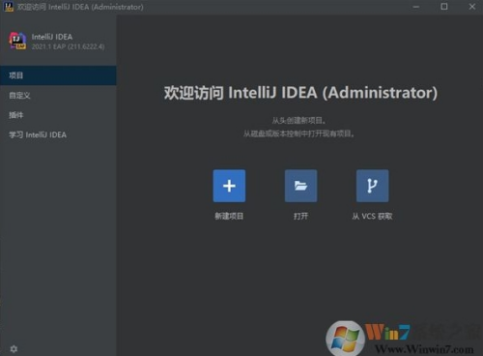This screenshot has height=356, width=483.
Task: Click the Open folder icon button
Action: coord(300,186)
